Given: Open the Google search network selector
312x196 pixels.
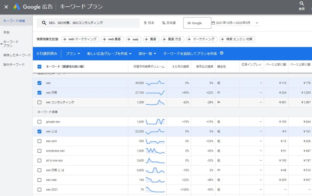Looking at the screenshot, I should (x=197, y=23).
